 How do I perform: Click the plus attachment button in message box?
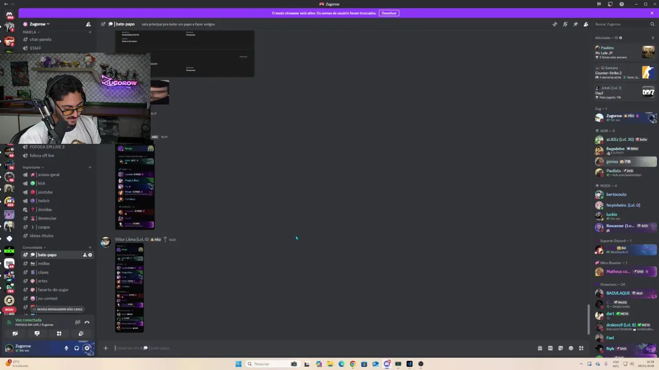point(106,348)
